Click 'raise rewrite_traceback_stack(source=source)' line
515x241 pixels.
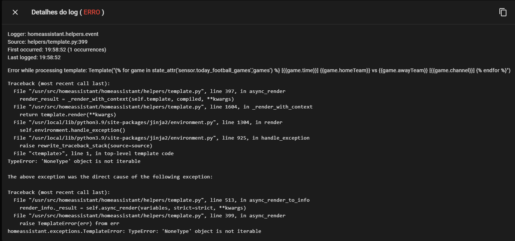pos(86,145)
